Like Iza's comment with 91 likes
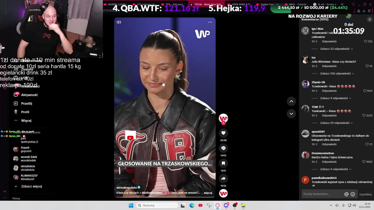The width and height of the screenshot is (374, 210). click(x=367, y=66)
